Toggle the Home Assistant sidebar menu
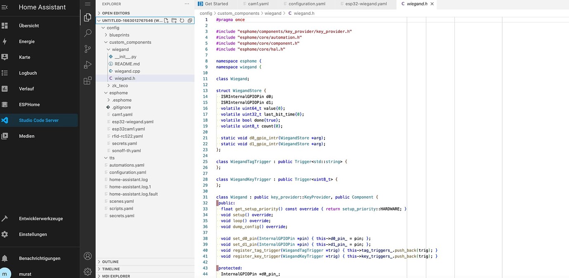This screenshot has width=569, height=278. pos(5,7)
